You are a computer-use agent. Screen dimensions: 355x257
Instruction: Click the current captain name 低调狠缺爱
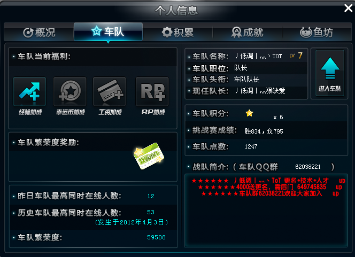coord(260,91)
